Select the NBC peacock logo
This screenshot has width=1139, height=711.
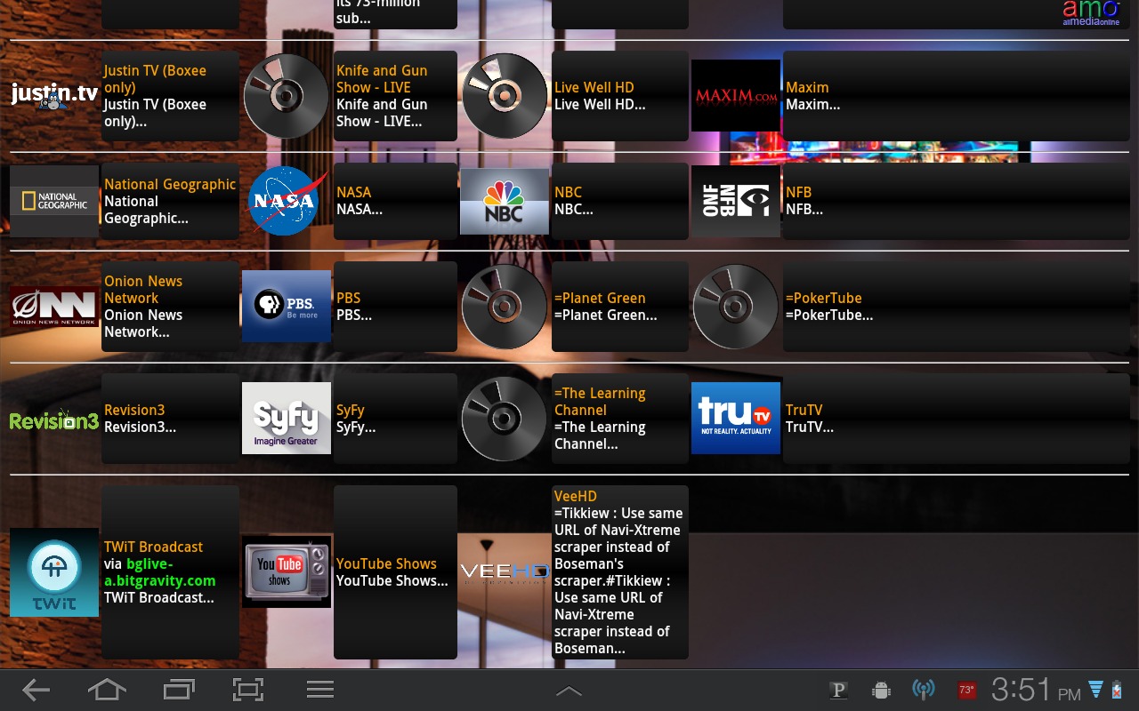504,201
